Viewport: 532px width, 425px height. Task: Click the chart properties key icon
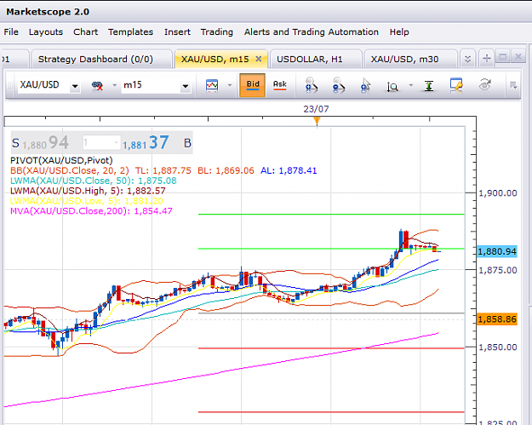456,85
